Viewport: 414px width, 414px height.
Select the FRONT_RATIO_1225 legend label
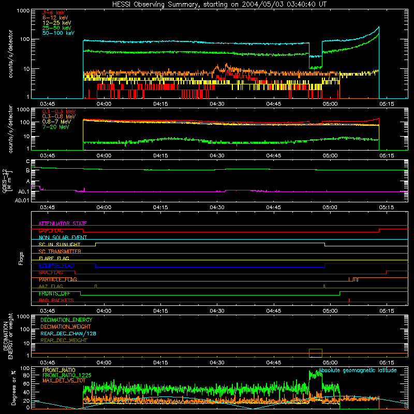click(x=67, y=375)
